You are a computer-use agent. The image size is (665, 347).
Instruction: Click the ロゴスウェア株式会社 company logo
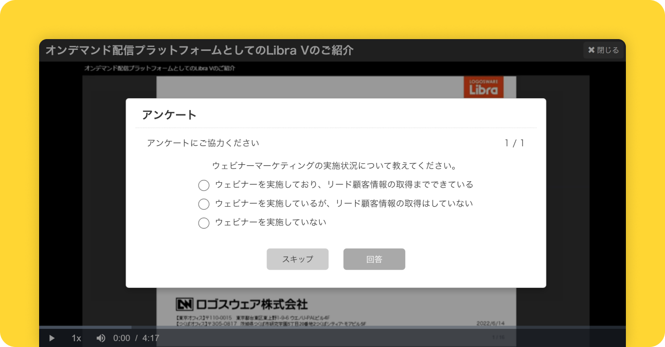[x=242, y=304]
